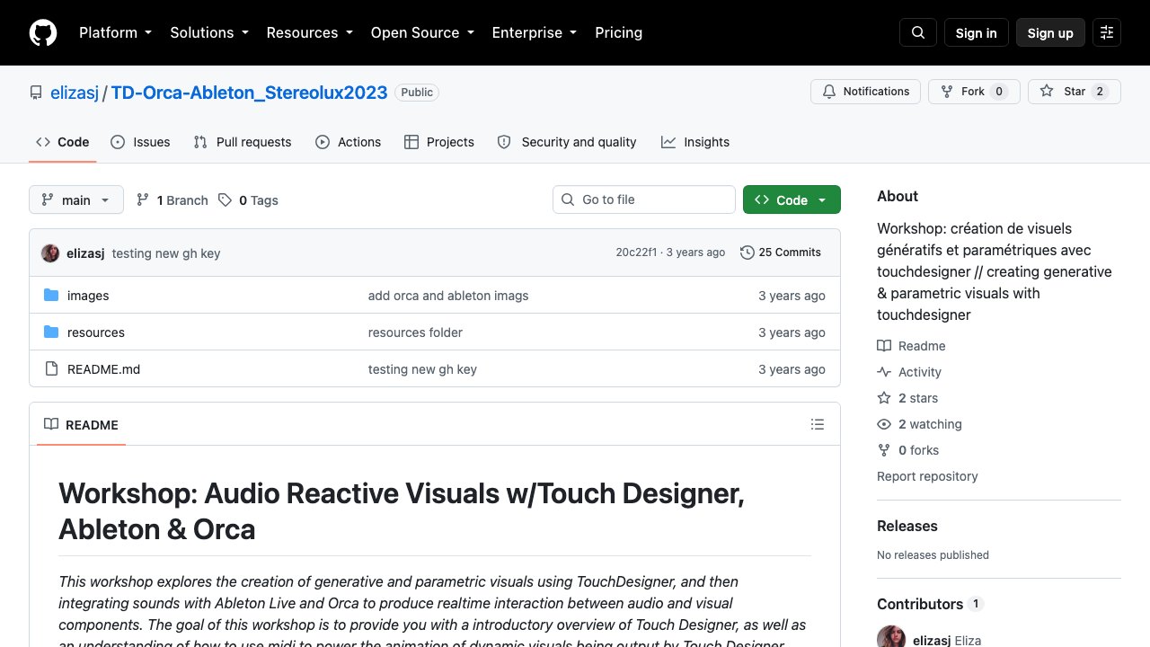Expand the Solutions menu

[210, 32]
